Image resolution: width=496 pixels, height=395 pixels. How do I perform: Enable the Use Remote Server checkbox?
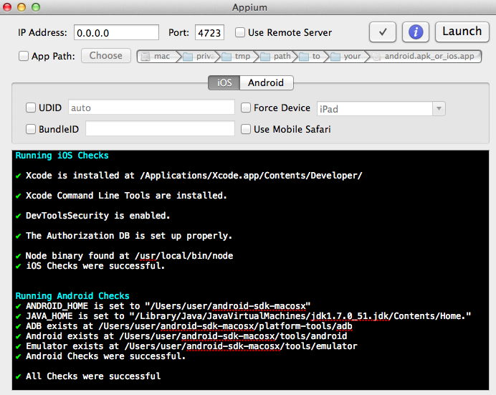(240, 32)
